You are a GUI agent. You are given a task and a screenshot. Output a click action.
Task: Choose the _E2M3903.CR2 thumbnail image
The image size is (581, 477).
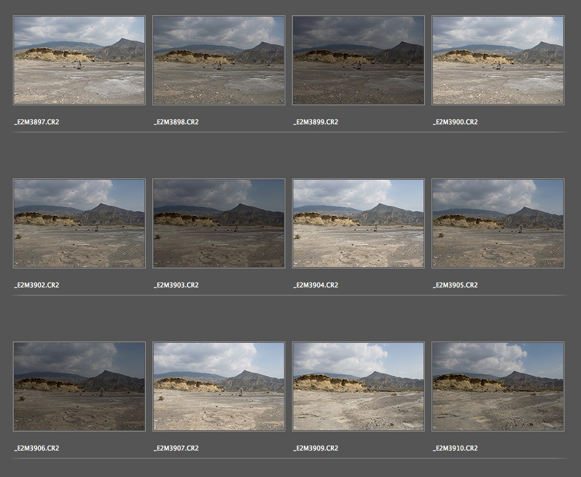(x=219, y=223)
